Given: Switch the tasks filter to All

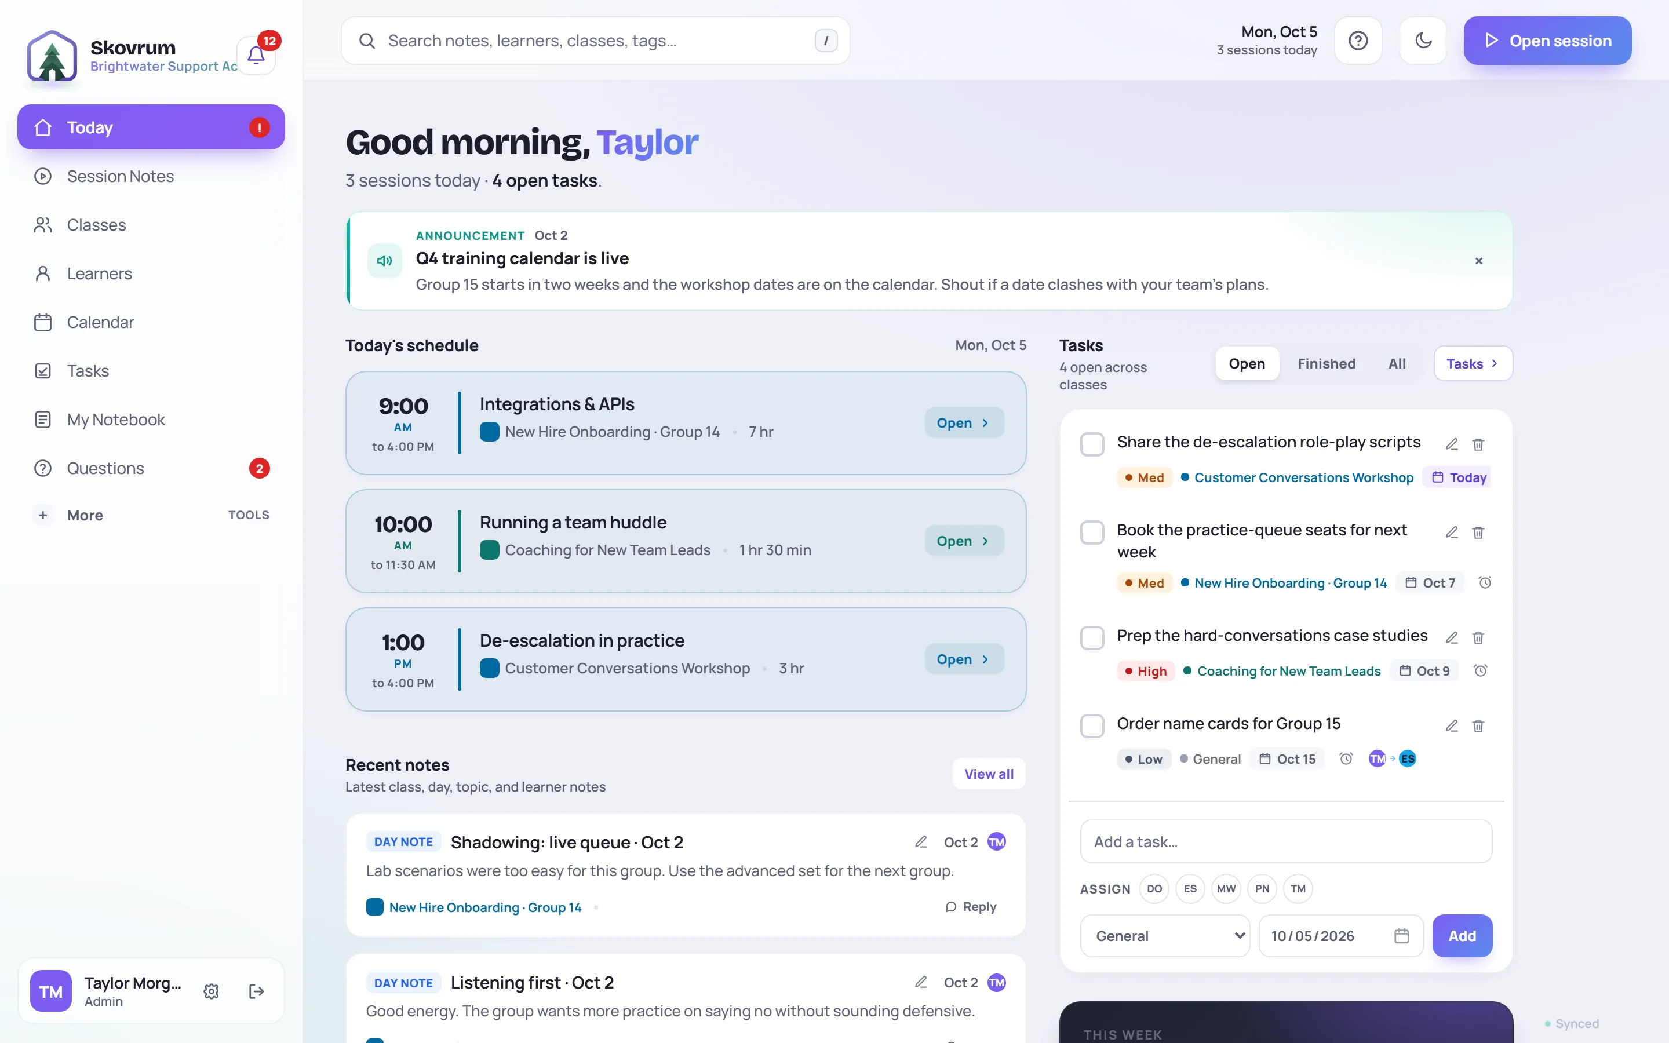Looking at the screenshot, I should click(1397, 363).
